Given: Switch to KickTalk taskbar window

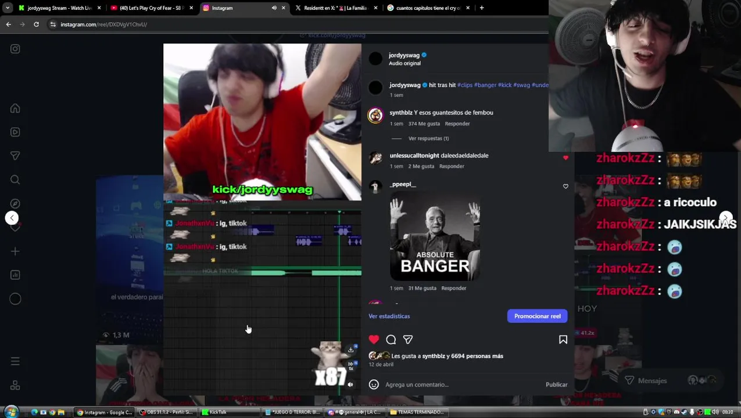Looking at the screenshot, I should (x=230, y=412).
